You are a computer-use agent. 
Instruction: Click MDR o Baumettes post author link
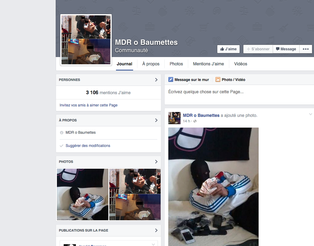coord(201,115)
